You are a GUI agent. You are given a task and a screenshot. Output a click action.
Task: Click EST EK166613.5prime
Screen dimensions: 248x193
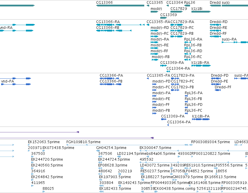[221, 177]
